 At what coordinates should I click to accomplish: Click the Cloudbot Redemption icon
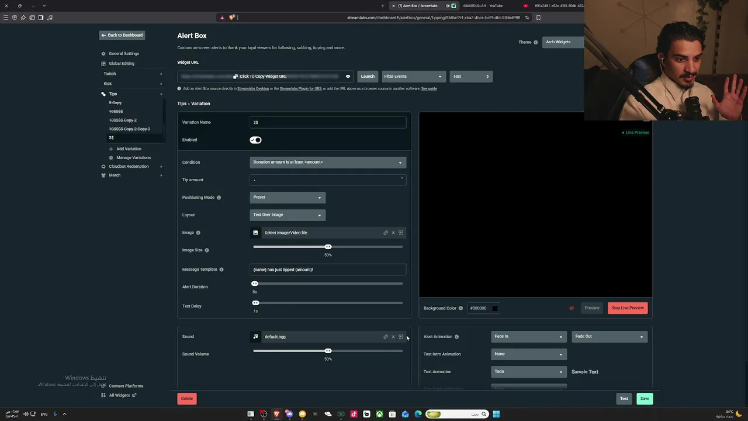tap(103, 167)
